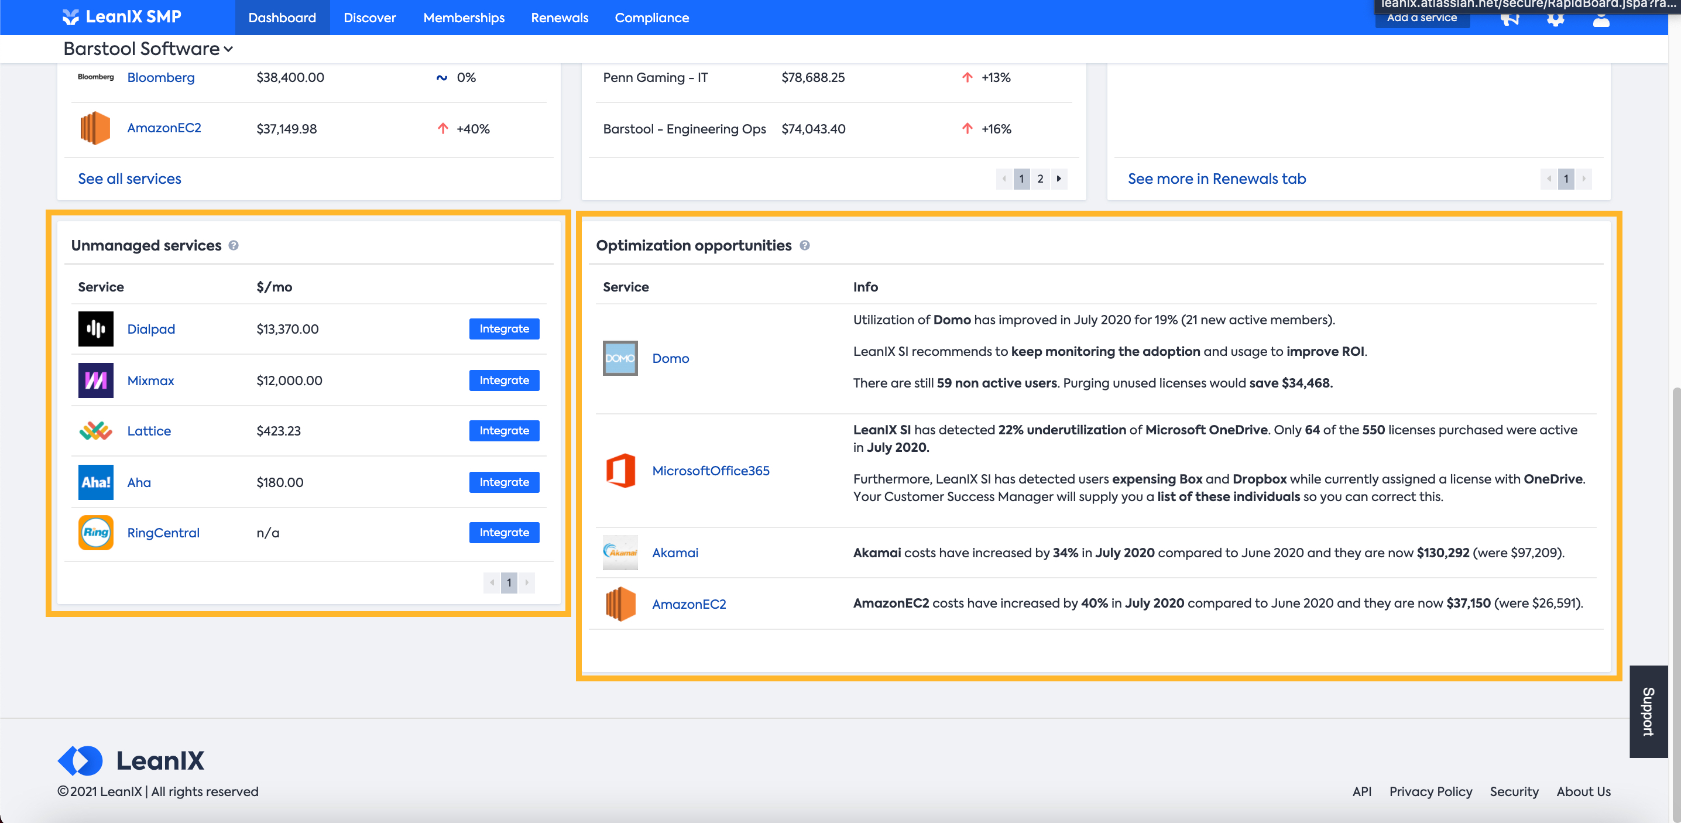Expand the Barstool Software workspace dropdown

[148, 49]
